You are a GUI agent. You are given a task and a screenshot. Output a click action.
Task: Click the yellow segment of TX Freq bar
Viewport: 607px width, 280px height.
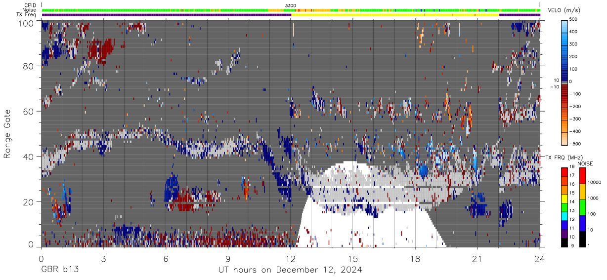pos(395,15)
